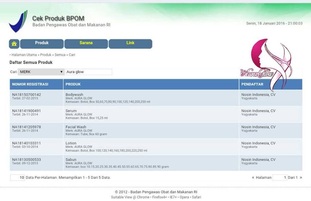The image size is (311, 201).
Task: Click the data per-halaman field showing 10
Action: [17, 178]
